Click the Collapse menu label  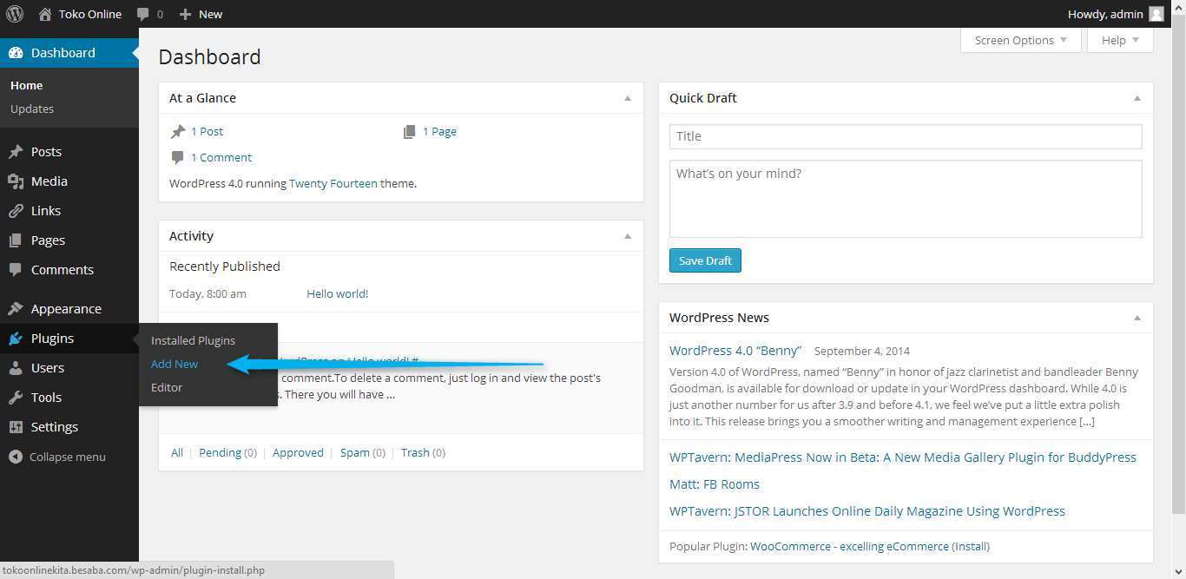click(68, 457)
